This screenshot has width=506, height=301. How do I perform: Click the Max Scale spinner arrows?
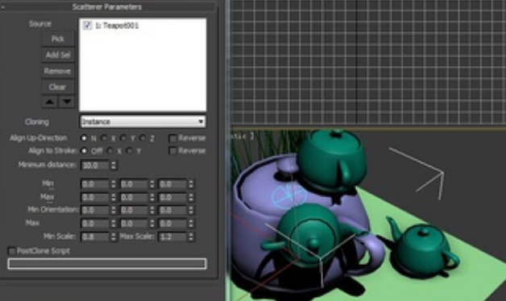coord(191,237)
